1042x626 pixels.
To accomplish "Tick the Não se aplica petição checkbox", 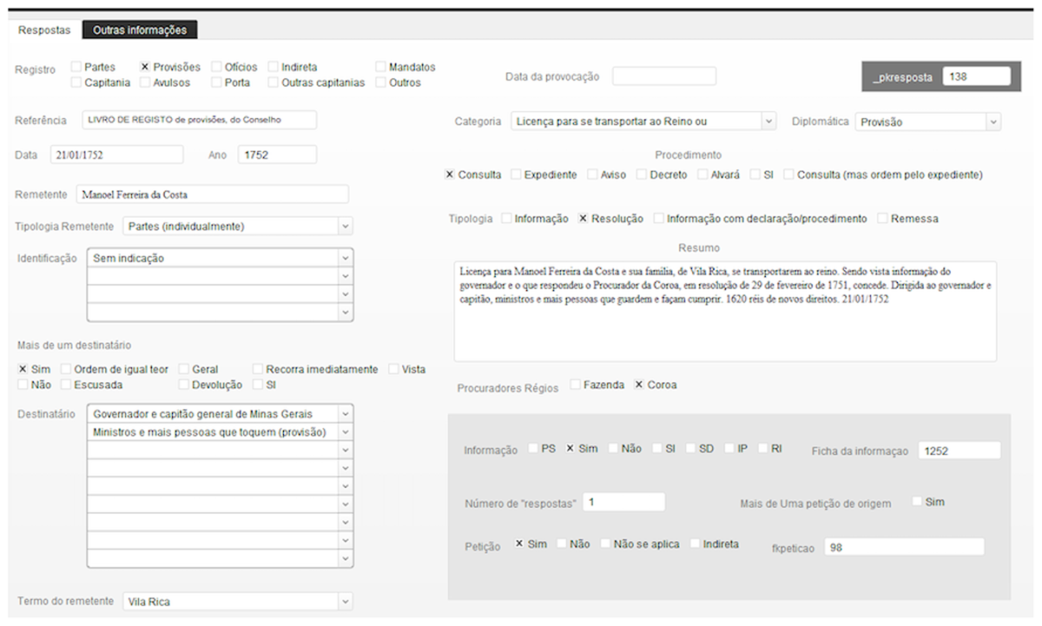I will (605, 544).
